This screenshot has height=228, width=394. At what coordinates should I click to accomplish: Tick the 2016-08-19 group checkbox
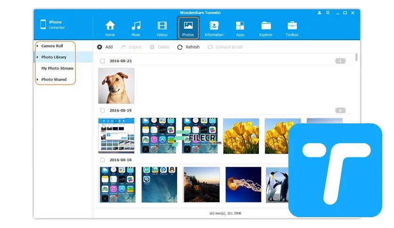(x=102, y=110)
